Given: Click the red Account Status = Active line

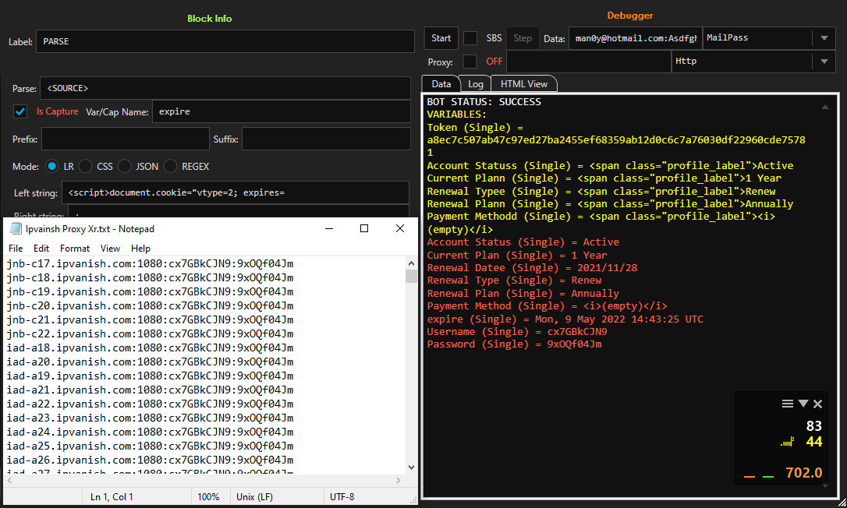Looking at the screenshot, I should point(523,242).
